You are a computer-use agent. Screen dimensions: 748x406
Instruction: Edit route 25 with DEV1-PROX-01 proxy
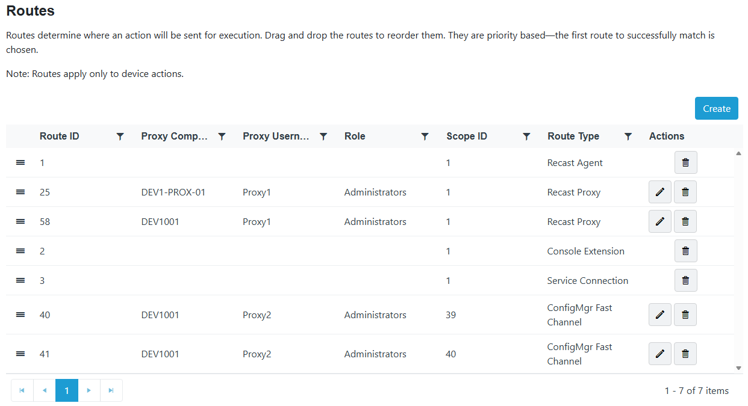point(660,192)
